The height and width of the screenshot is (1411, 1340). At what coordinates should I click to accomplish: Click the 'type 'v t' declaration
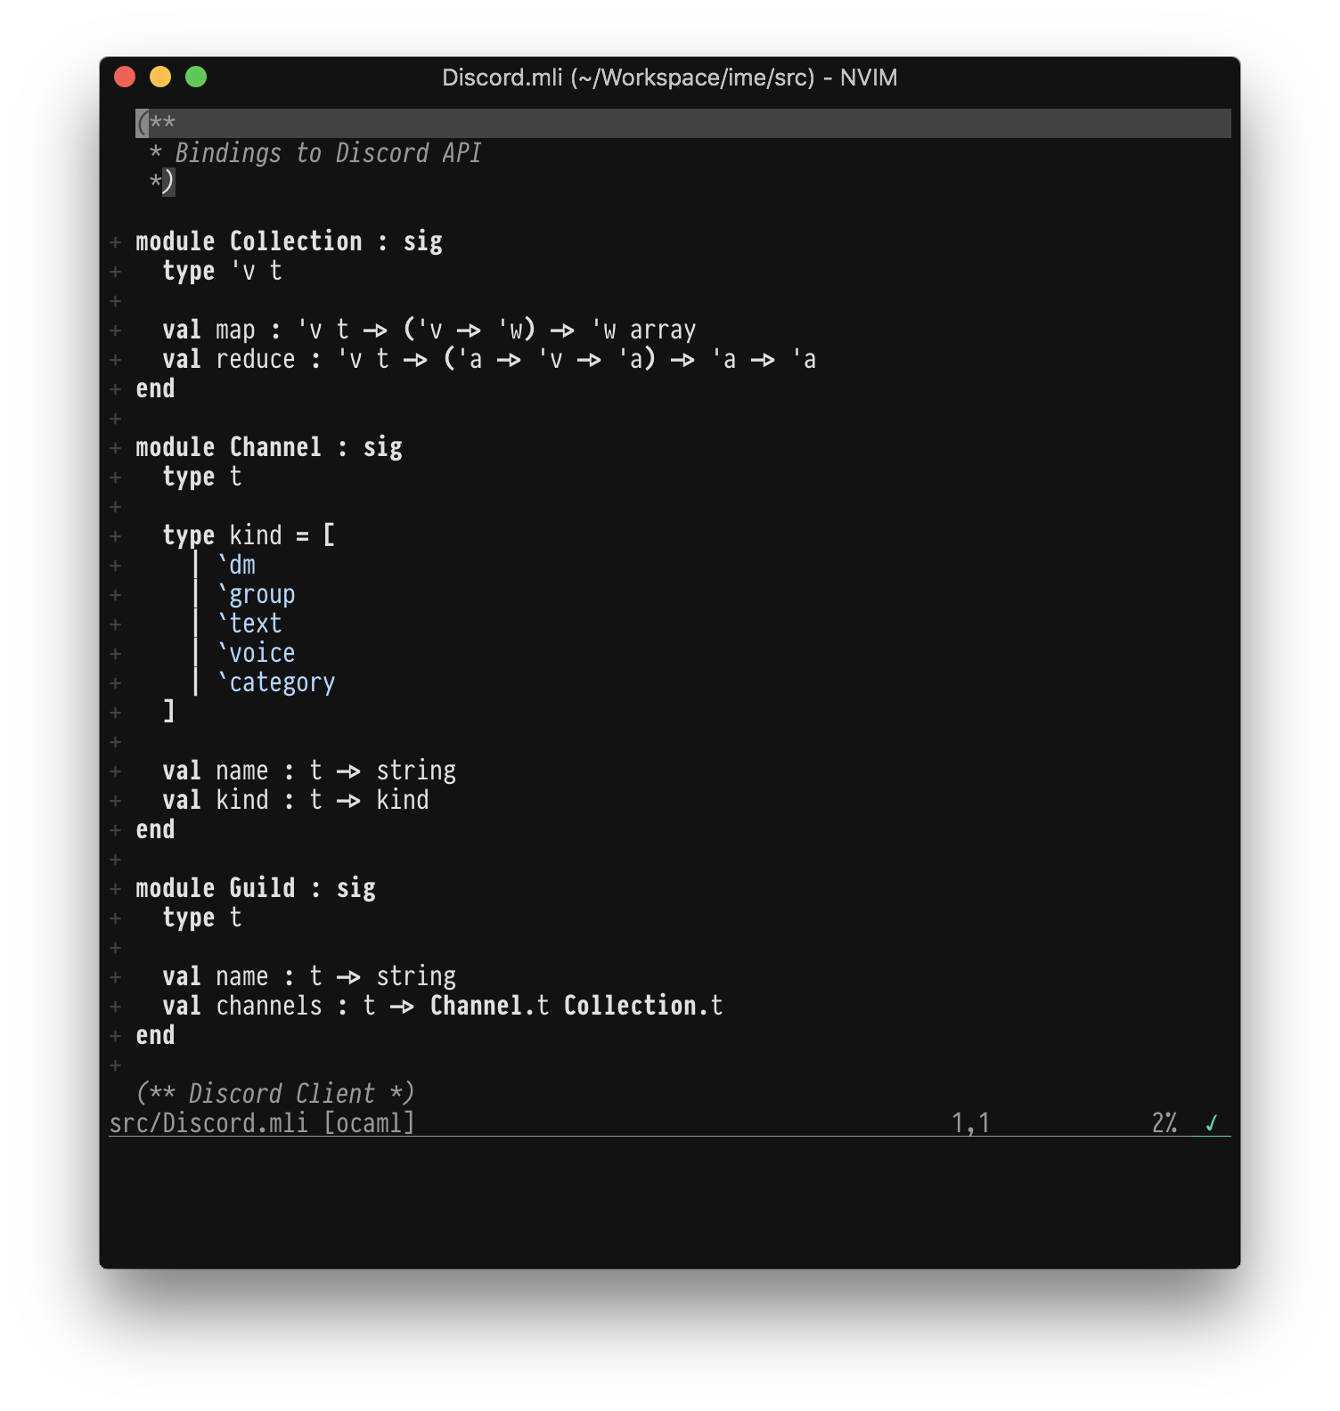[222, 272]
